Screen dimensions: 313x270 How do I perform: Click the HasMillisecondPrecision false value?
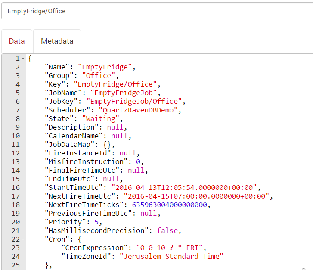[167, 230]
